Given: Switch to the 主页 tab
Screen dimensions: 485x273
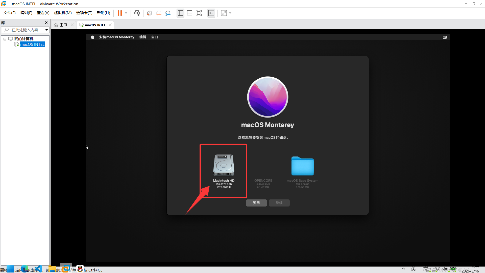Looking at the screenshot, I should (63, 25).
